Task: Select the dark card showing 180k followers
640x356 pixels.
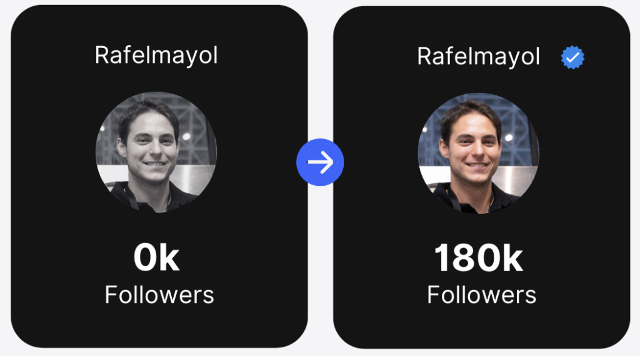Action: [482, 177]
